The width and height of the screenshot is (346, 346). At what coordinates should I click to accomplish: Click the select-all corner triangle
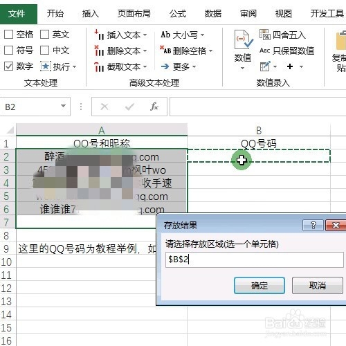click(x=10, y=130)
